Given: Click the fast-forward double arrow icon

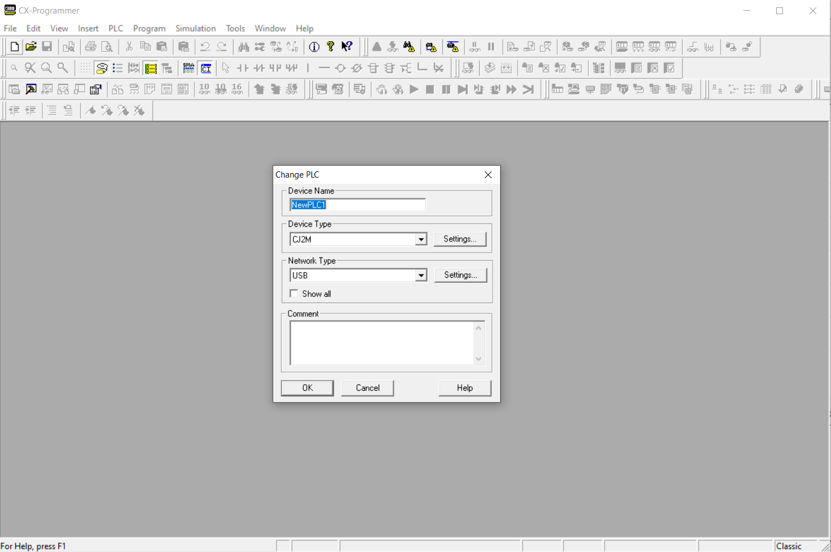Looking at the screenshot, I should click(512, 89).
